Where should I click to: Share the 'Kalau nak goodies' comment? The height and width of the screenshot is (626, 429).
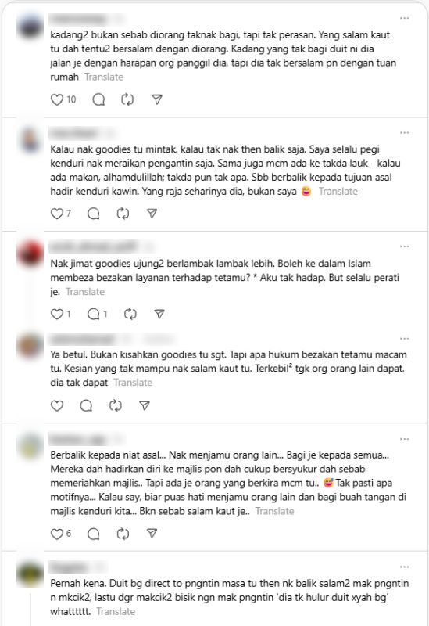[x=152, y=214]
